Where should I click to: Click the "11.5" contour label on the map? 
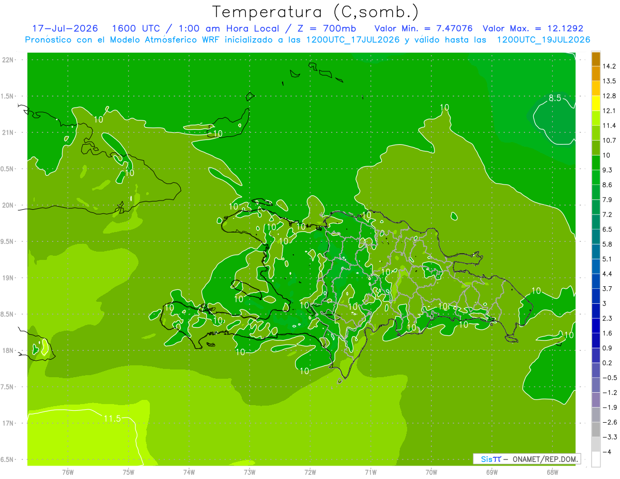(112, 419)
